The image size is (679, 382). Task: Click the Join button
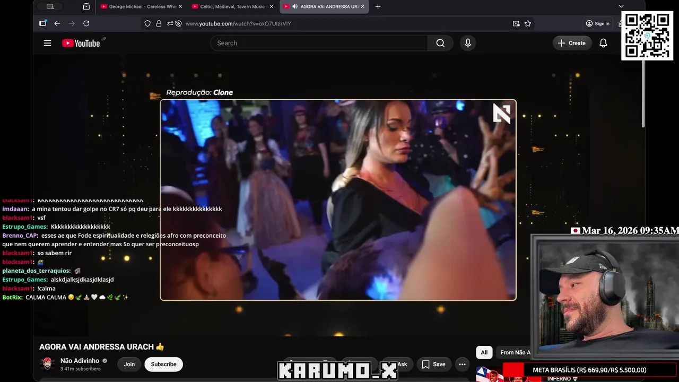pos(129,364)
